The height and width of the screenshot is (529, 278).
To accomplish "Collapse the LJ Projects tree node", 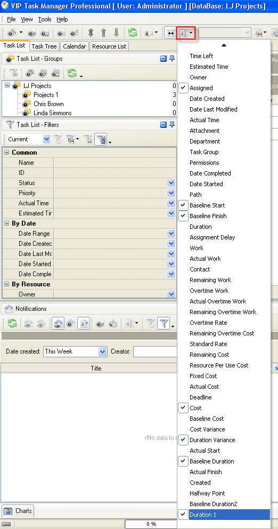I will 7,86.
